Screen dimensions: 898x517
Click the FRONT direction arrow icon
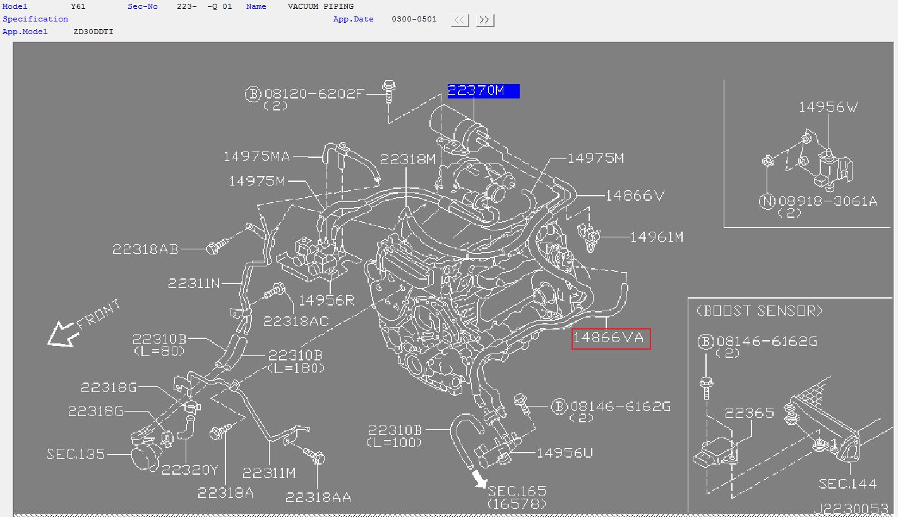[64, 333]
